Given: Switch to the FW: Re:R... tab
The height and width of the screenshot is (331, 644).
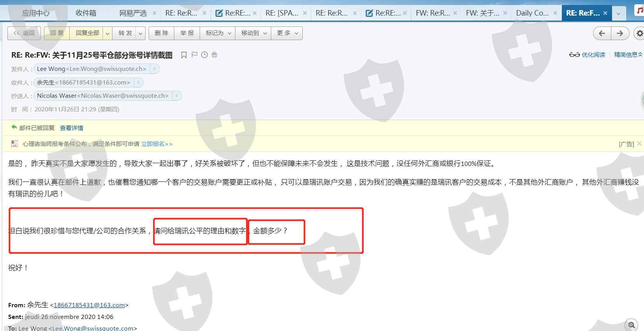Looking at the screenshot, I should point(433,13).
